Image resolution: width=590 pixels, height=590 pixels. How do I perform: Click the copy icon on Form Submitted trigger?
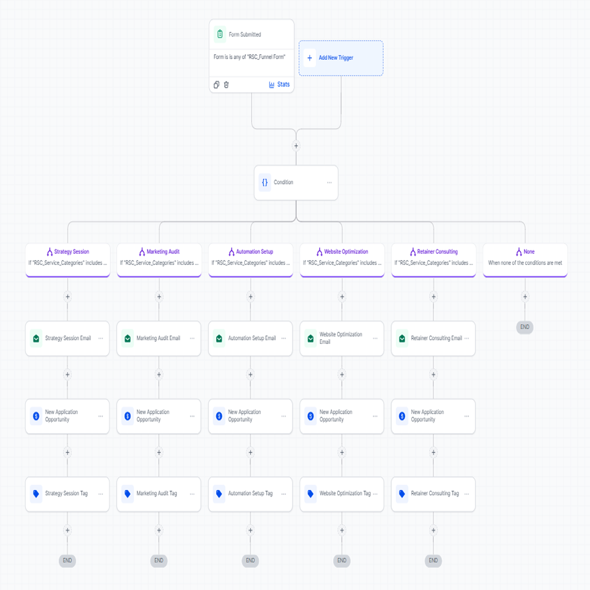(217, 85)
